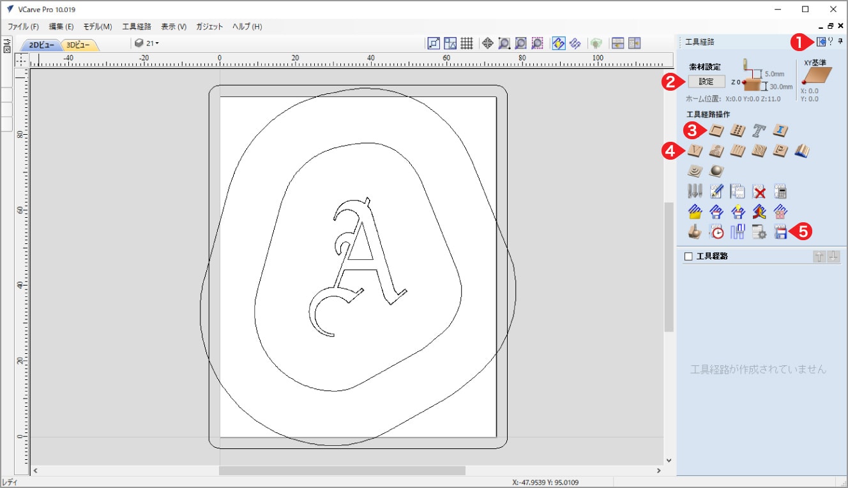Toggle the grid display icon
This screenshot has height=488, width=848.
[x=467, y=43]
